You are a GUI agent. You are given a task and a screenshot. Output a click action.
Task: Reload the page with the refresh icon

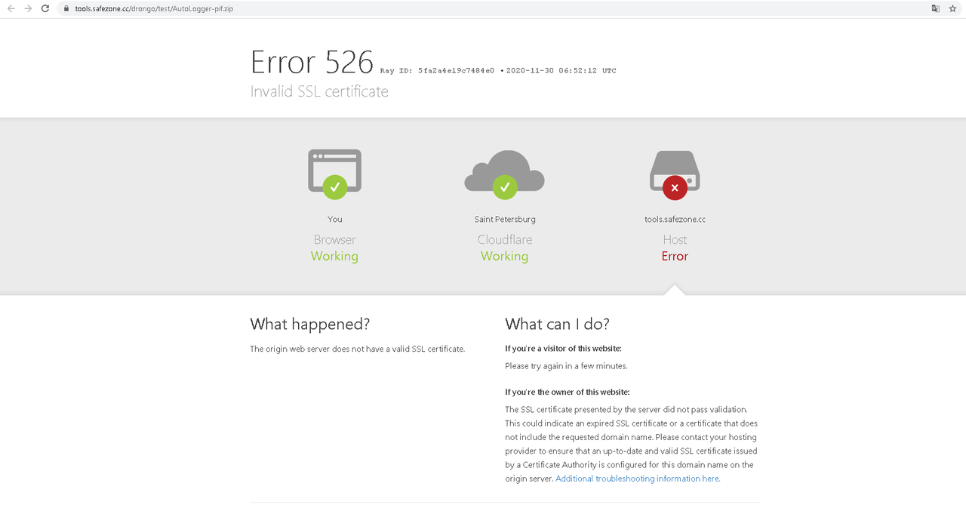point(45,8)
